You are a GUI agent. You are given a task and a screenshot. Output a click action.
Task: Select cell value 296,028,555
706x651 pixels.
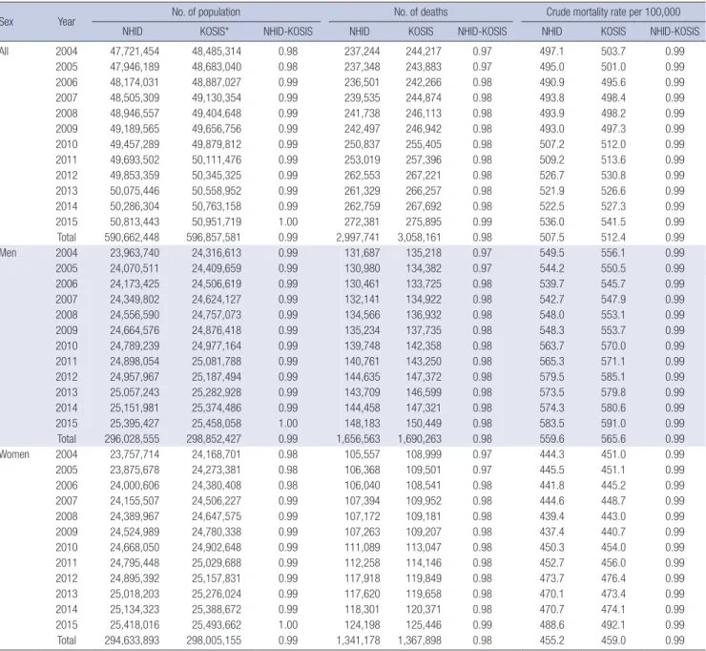point(132,439)
